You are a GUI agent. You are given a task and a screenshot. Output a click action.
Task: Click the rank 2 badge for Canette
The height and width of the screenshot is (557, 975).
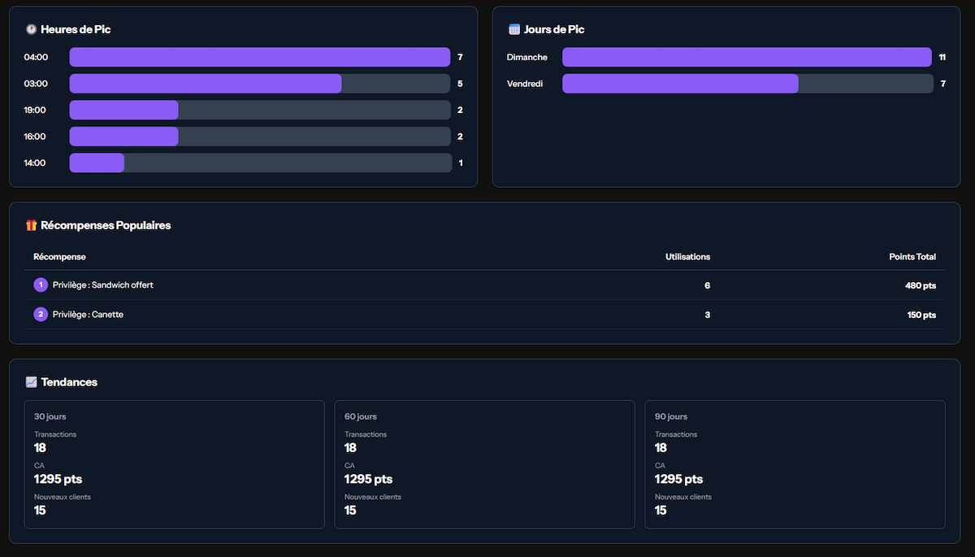tap(41, 315)
